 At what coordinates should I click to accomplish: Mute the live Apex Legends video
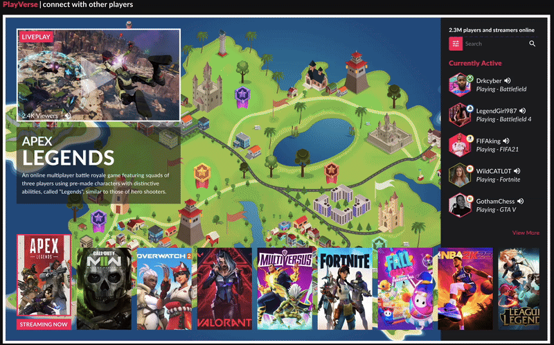67,116
